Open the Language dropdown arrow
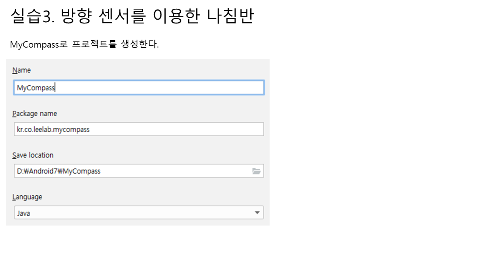484x272 pixels. (x=257, y=213)
